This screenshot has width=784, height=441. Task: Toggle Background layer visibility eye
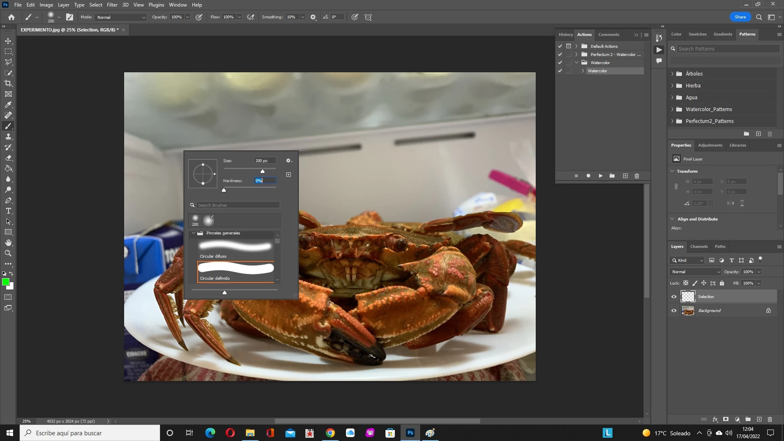pyautogui.click(x=674, y=311)
